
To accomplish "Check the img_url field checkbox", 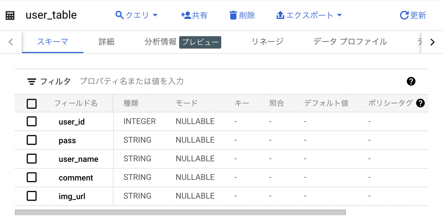I will click(x=32, y=196).
